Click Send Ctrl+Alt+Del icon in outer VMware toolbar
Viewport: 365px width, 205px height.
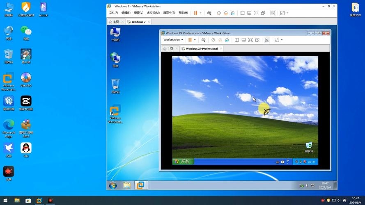(x=209, y=13)
